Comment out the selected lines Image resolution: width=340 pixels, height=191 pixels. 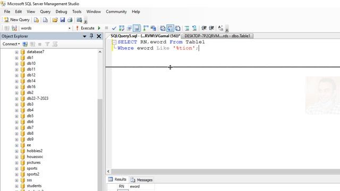click(x=187, y=28)
